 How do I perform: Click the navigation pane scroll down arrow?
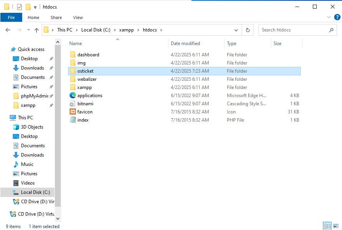(58, 218)
